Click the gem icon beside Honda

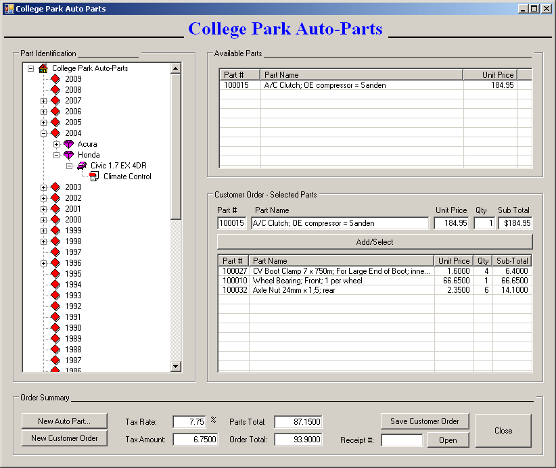pyautogui.click(x=68, y=155)
